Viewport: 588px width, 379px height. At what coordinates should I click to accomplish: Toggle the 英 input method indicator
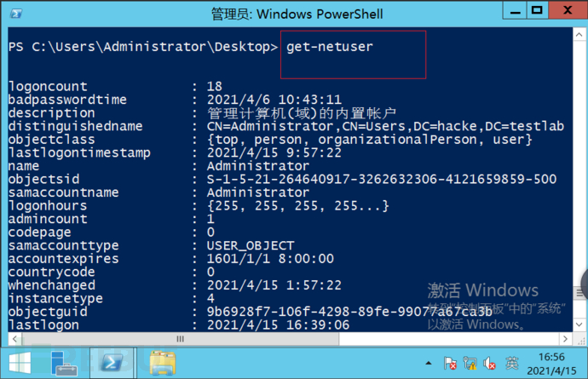pyautogui.click(x=514, y=363)
